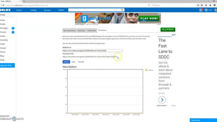Switch to Summary tab
This screenshot has width=217, height=122.
[81, 30]
